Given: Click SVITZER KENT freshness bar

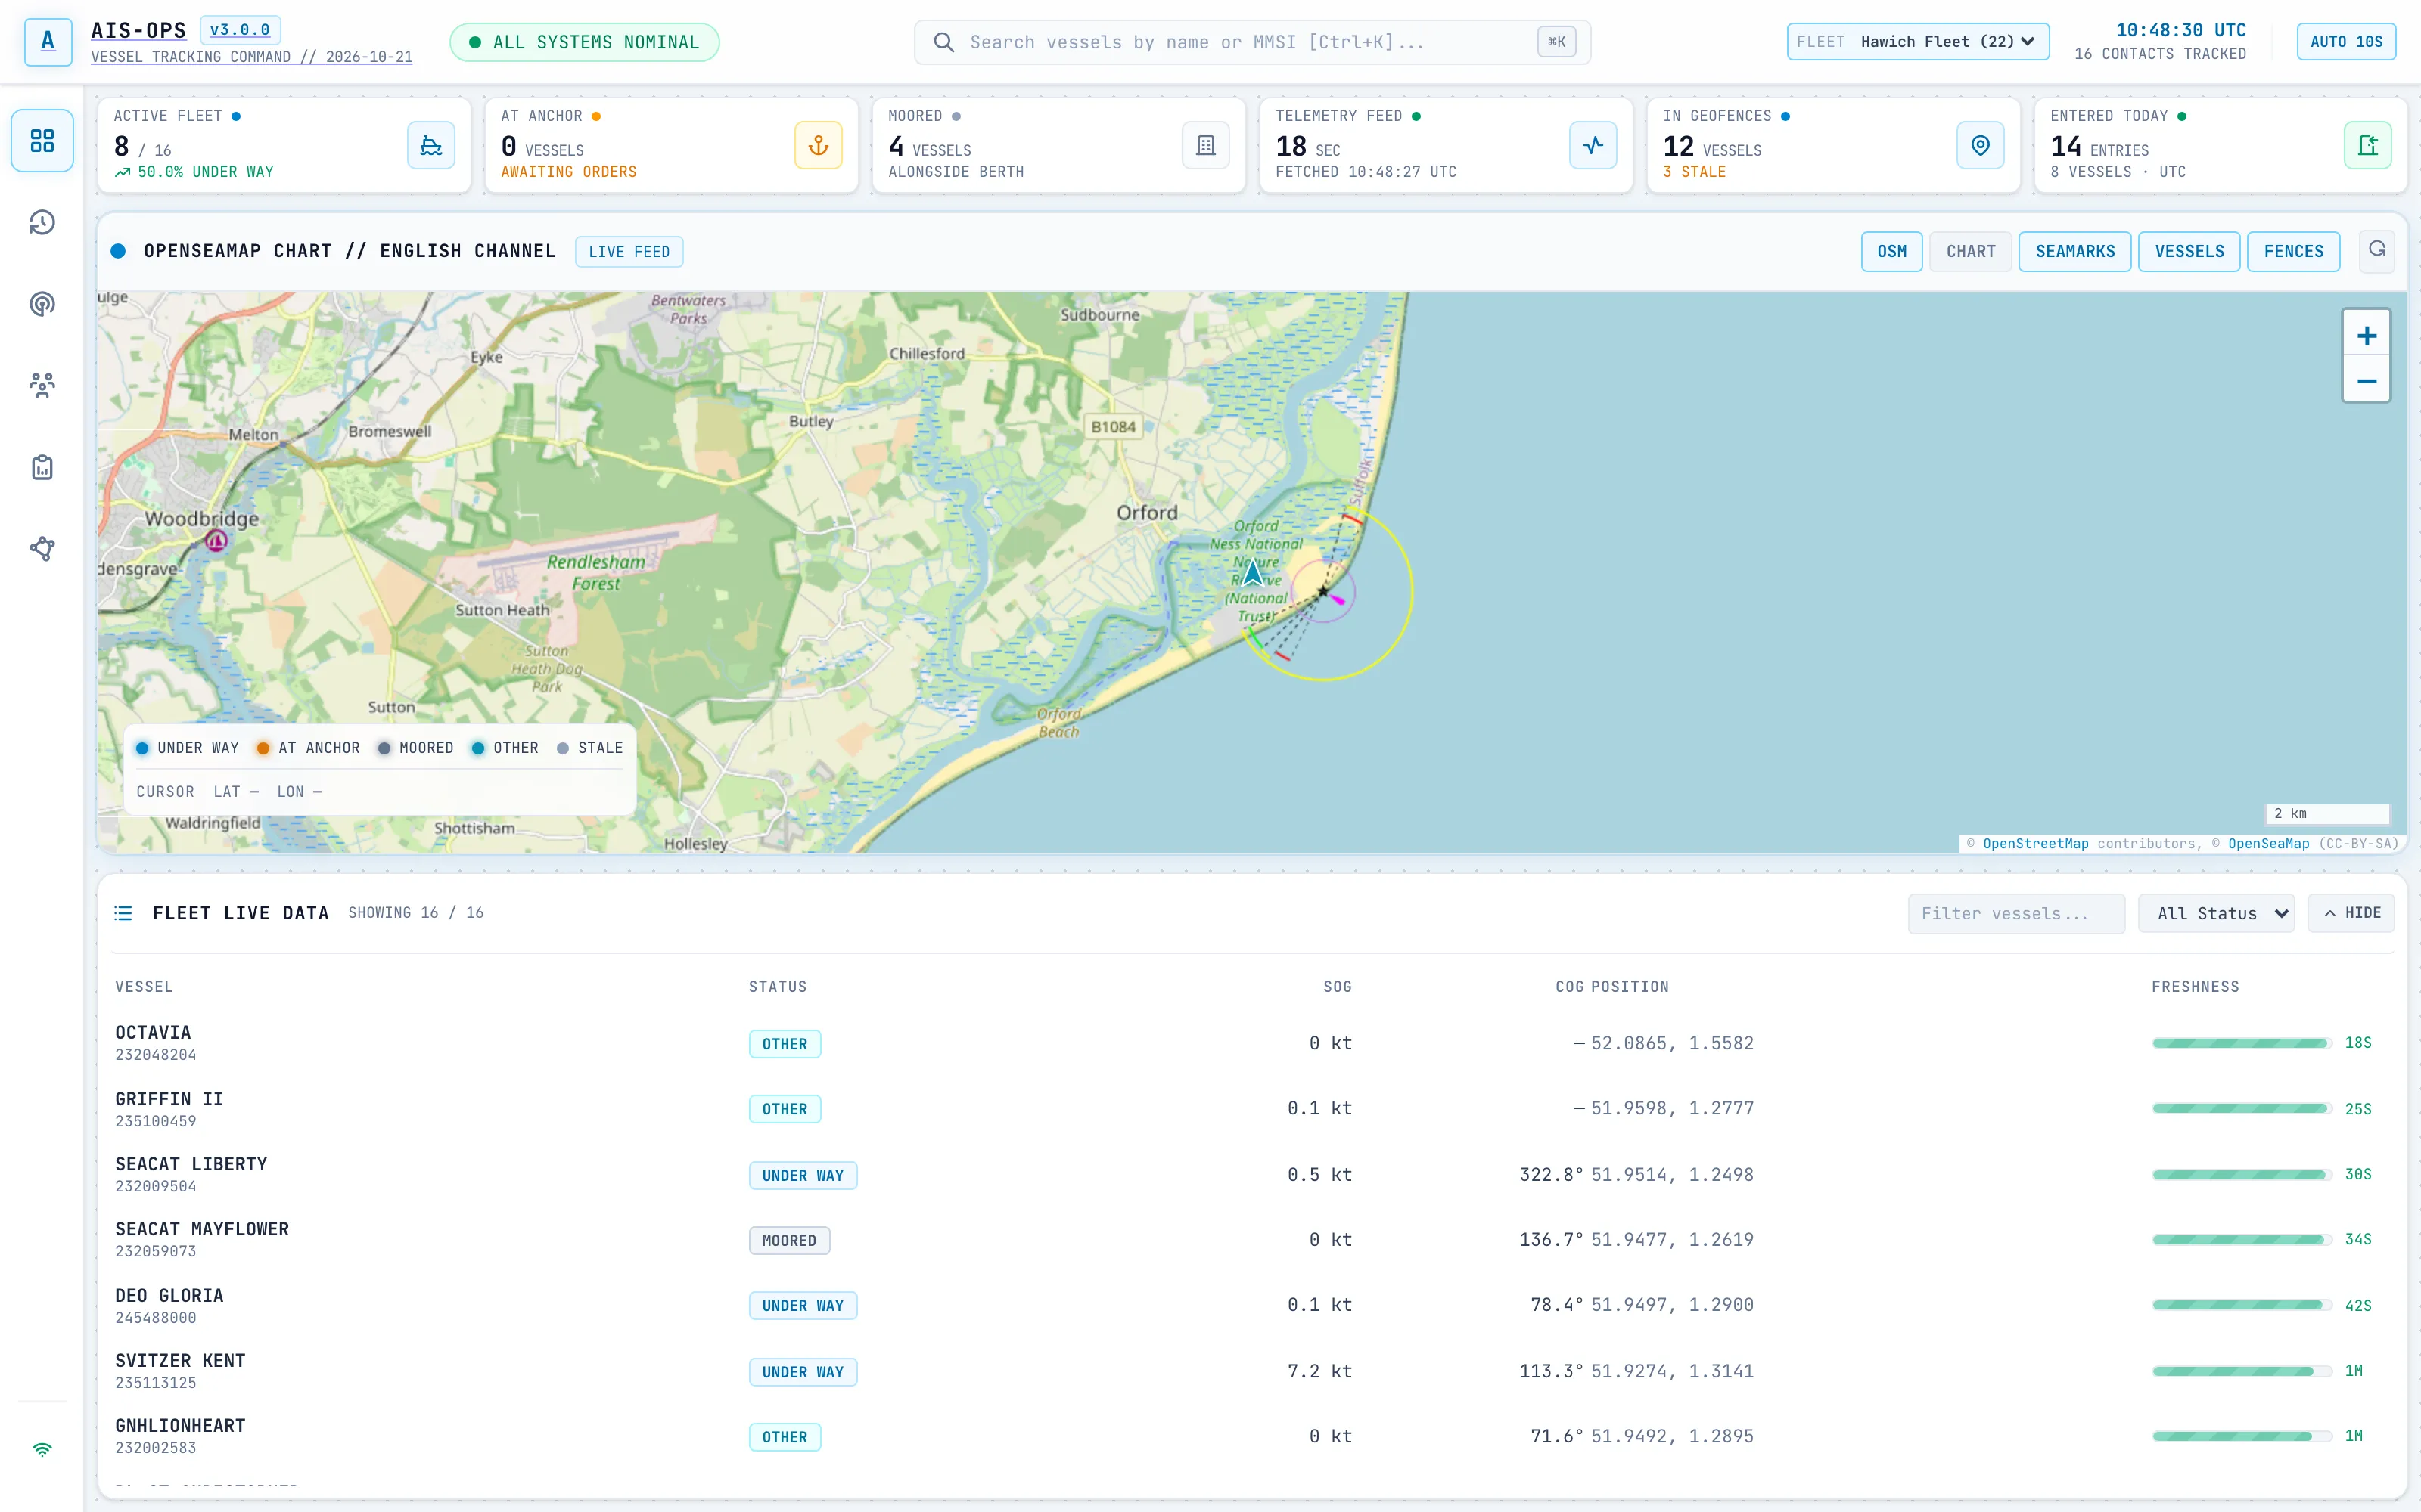Looking at the screenshot, I should point(2241,1371).
